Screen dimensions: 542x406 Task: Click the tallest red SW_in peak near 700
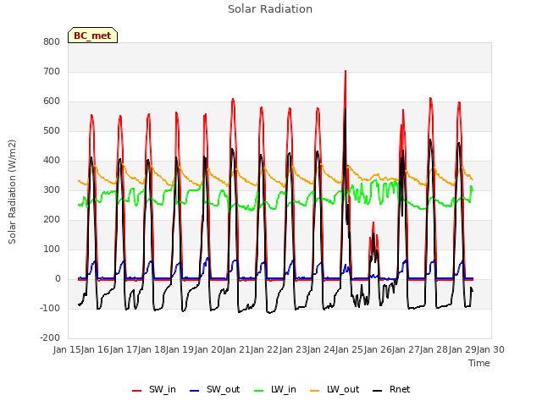[346, 72]
